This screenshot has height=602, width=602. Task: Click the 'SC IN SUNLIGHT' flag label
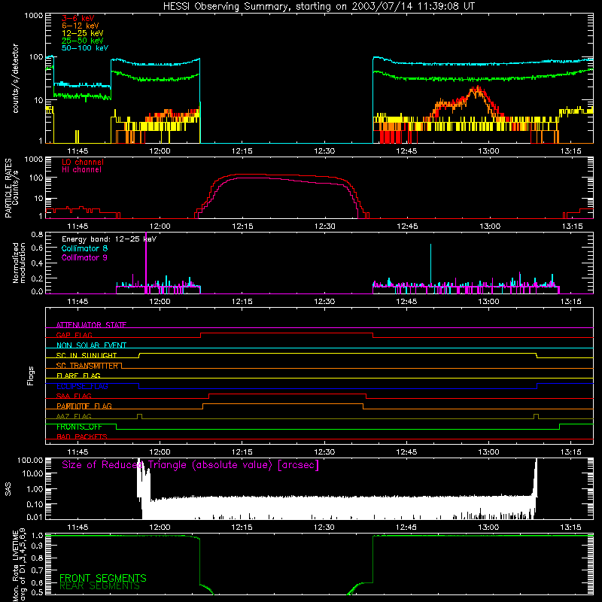(x=87, y=355)
